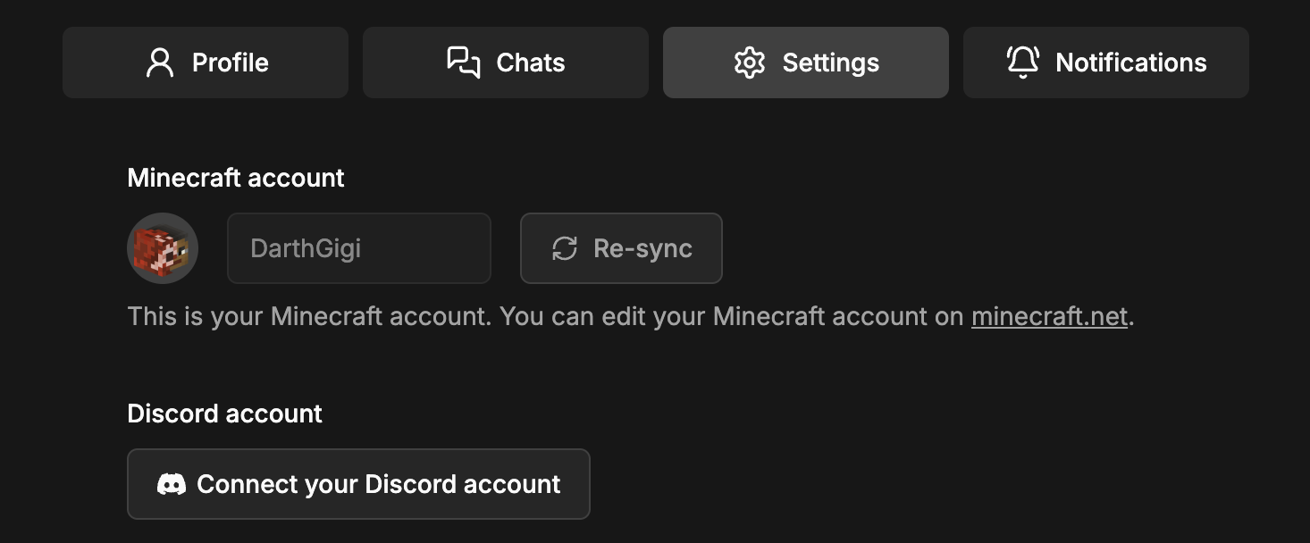Click the Minecraft avatar head image

tap(163, 248)
